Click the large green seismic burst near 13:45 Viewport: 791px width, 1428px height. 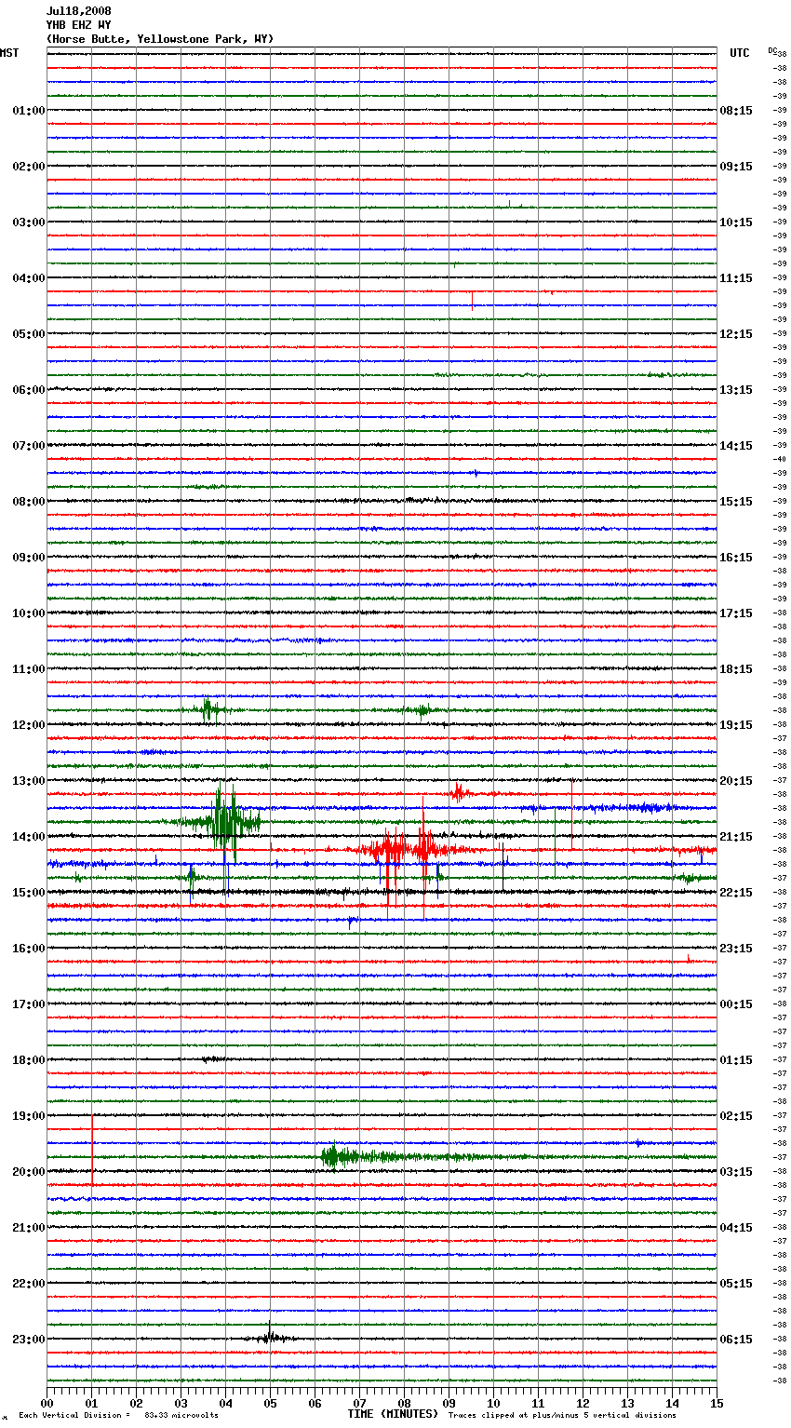221,822
